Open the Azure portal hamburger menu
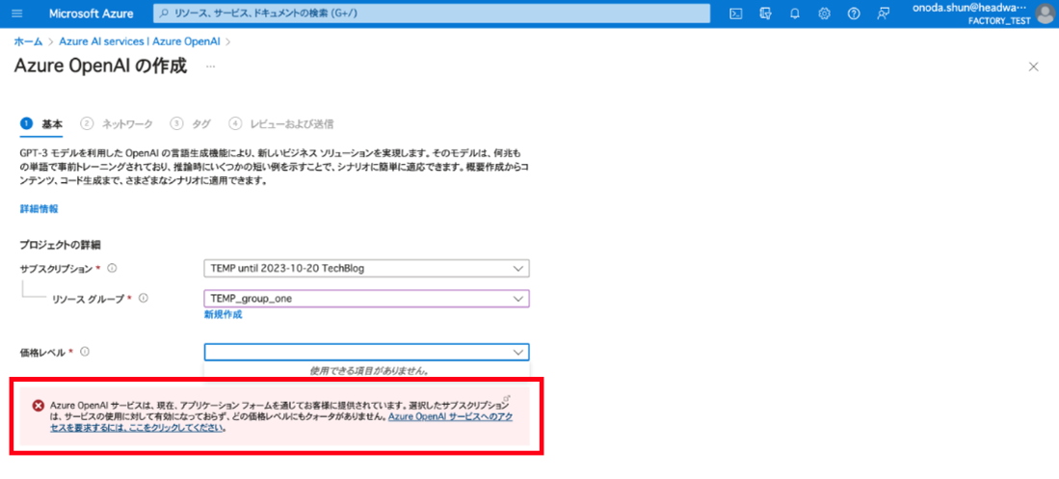This screenshot has width=1059, height=479. 17,13
